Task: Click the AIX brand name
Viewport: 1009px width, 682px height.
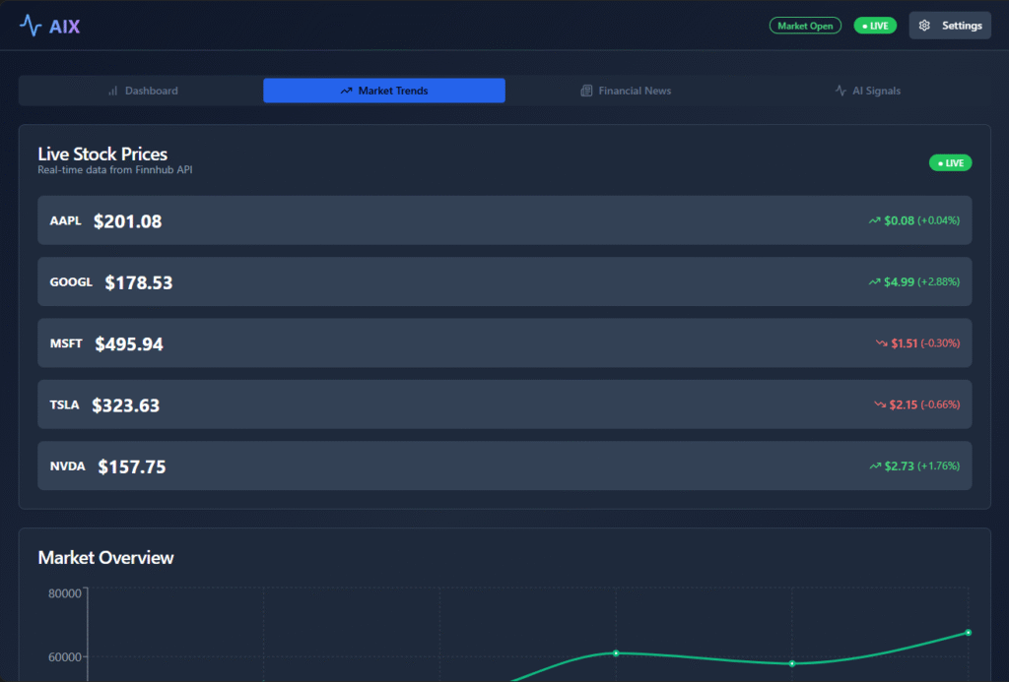Action: pos(64,27)
